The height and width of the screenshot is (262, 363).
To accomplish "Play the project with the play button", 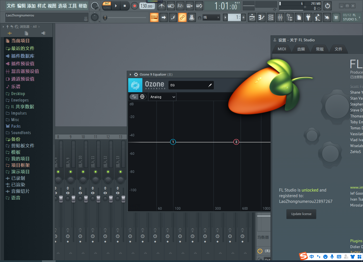I will pos(116,6).
